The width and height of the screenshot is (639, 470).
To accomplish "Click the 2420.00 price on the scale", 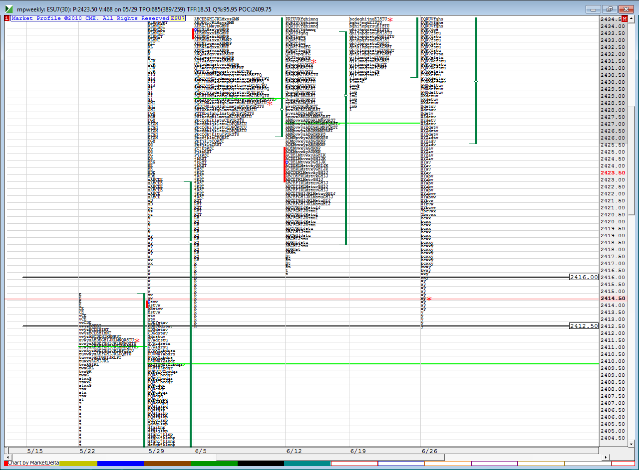I will 613,222.
